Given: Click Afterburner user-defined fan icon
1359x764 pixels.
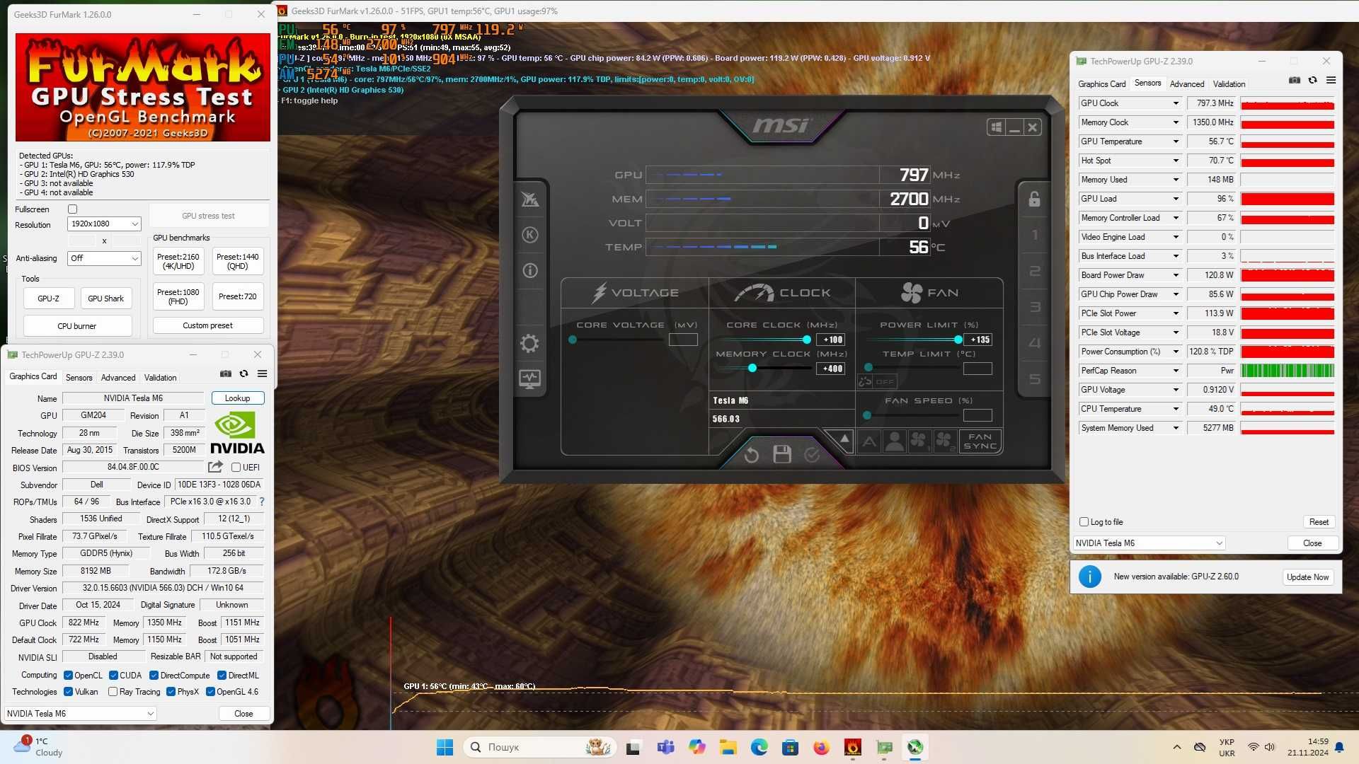Looking at the screenshot, I should pyautogui.click(x=895, y=441).
